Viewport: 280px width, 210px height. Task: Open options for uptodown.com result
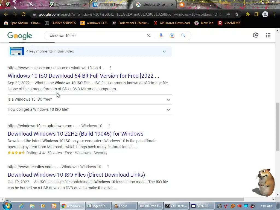(109, 126)
